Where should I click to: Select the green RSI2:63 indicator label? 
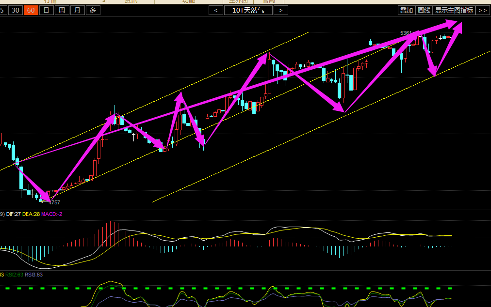click(14, 275)
